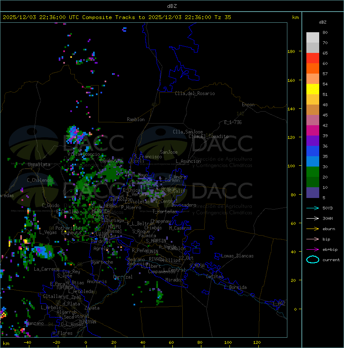Select the royal blue 36 dBZ swatch
Viewport: 344px width, 348px height.
point(313,151)
